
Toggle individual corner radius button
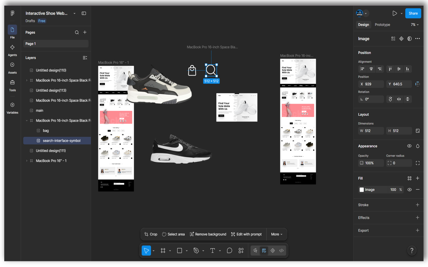418,163
